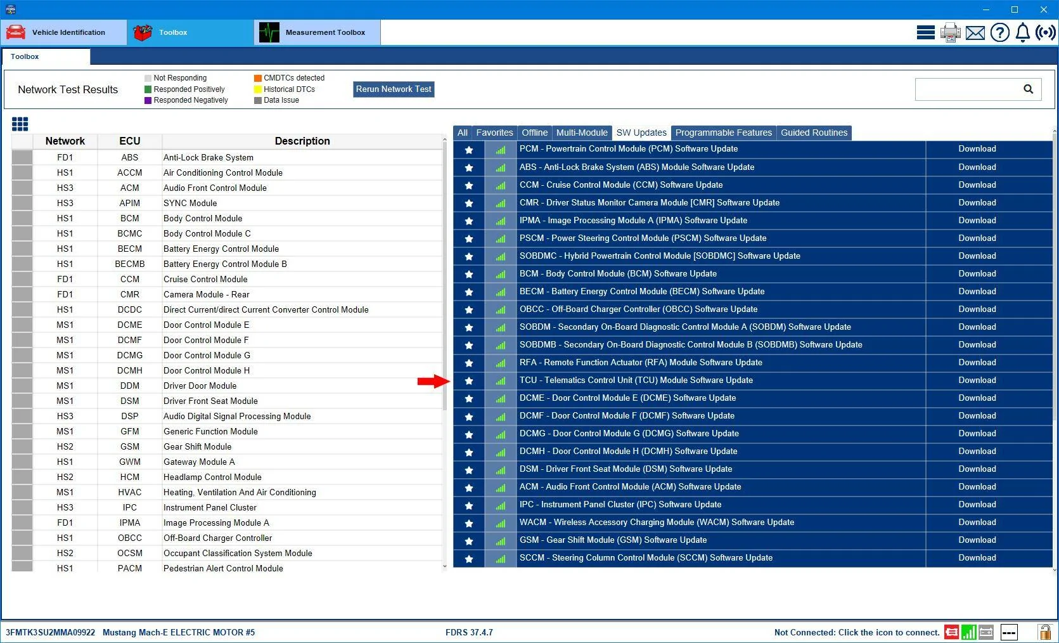
Task: Click the printer icon
Action: [x=950, y=32]
